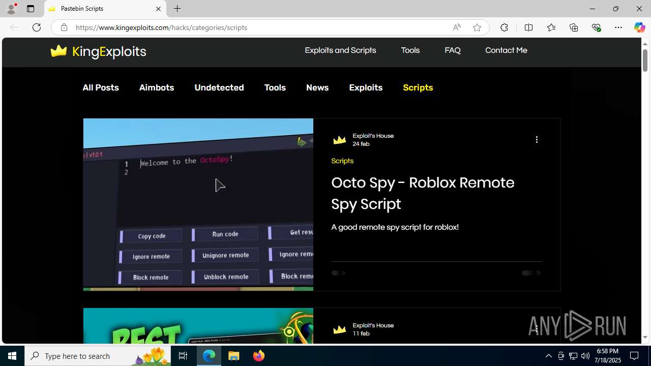Add this page to favorites
The height and width of the screenshot is (366, 651).
click(x=477, y=27)
